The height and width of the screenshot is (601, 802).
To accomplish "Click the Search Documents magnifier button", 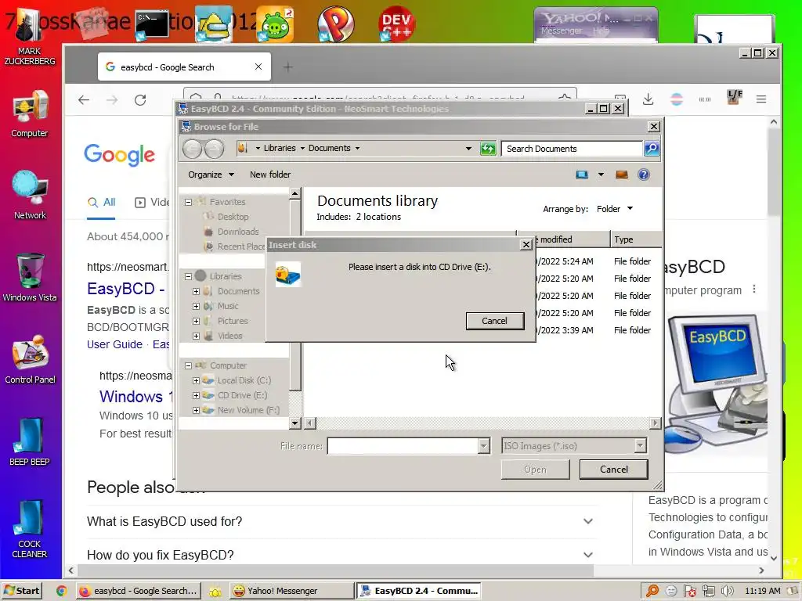I will click(x=651, y=148).
